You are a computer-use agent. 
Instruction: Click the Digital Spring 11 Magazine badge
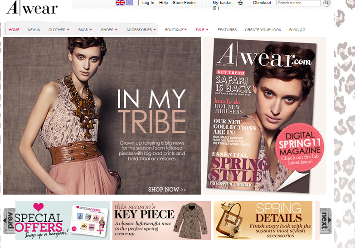coord(300,147)
